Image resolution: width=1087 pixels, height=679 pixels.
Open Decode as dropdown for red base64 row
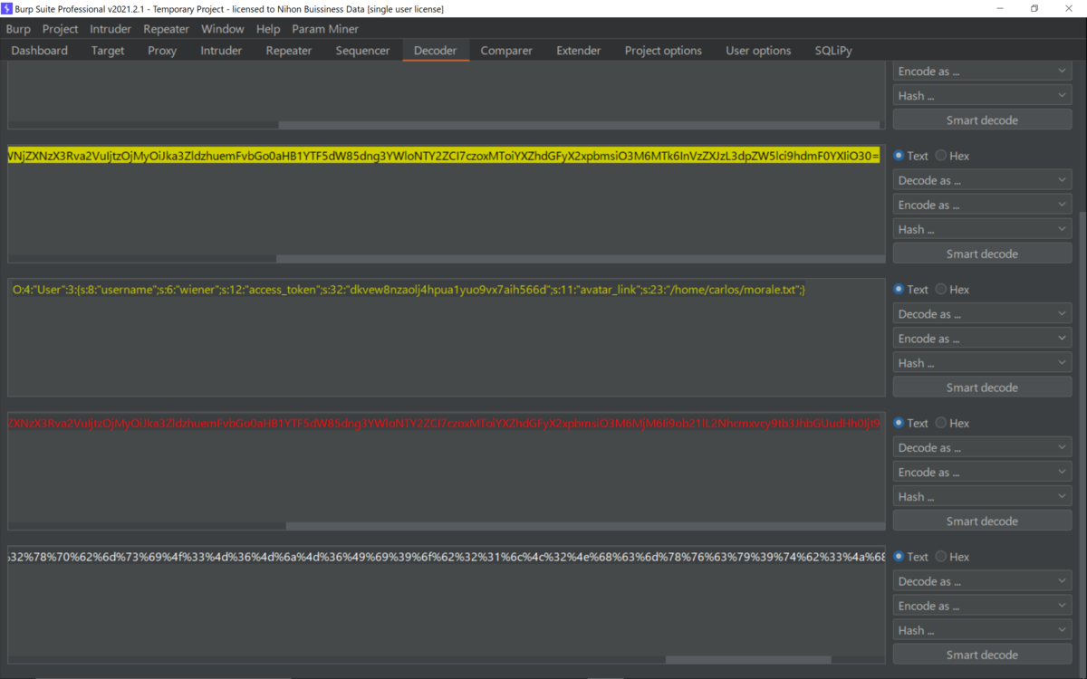point(982,447)
